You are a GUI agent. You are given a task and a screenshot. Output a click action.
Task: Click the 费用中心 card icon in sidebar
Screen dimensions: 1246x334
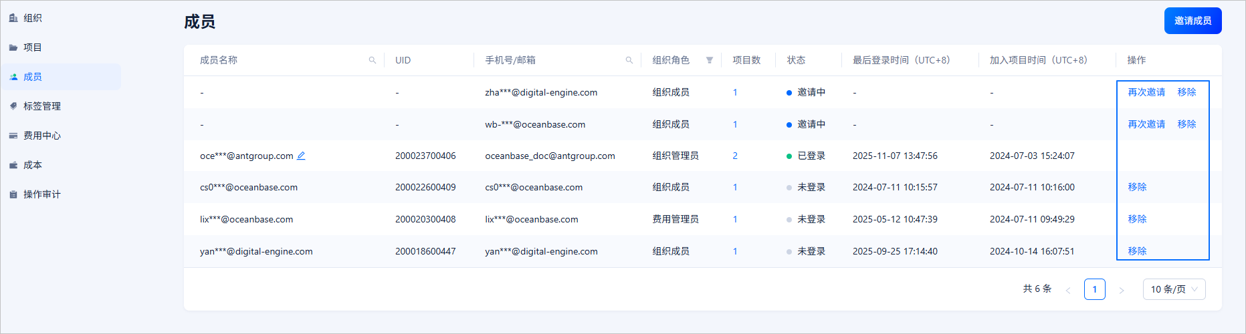(x=13, y=136)
